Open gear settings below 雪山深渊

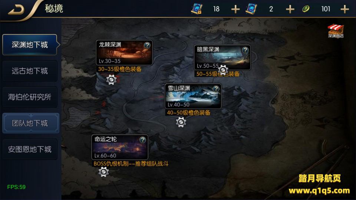[181, 122]
